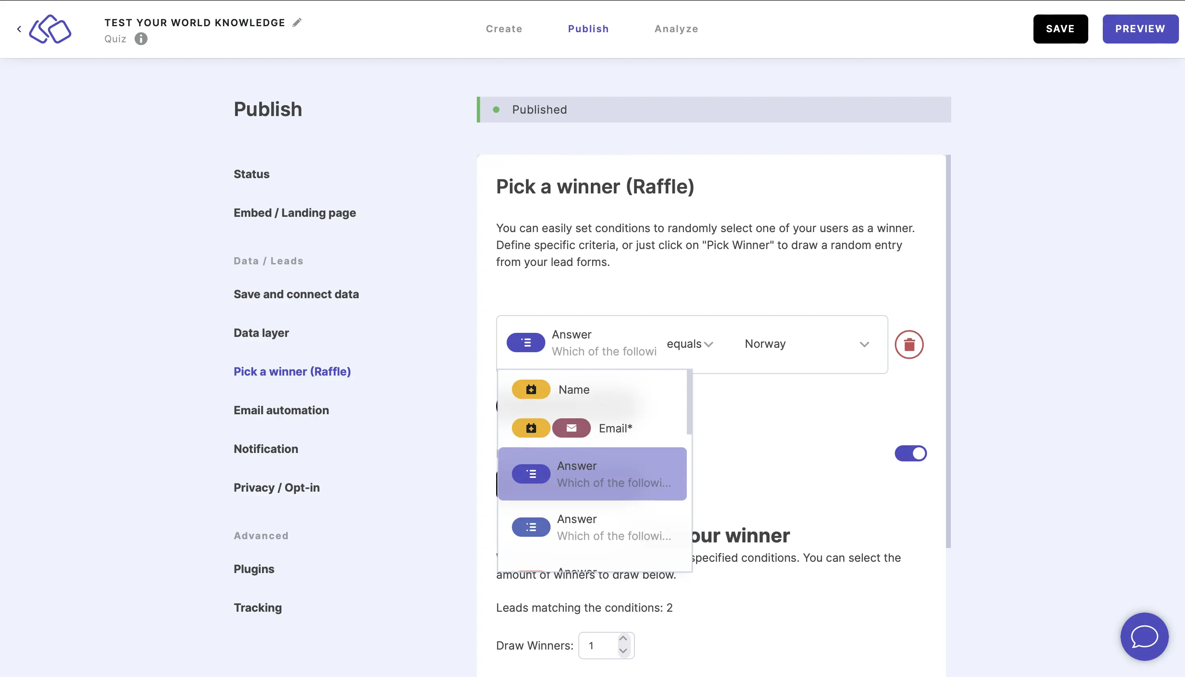
Task: Toggle the raffle condition enable switch
Action: click(x=910, y=453)
